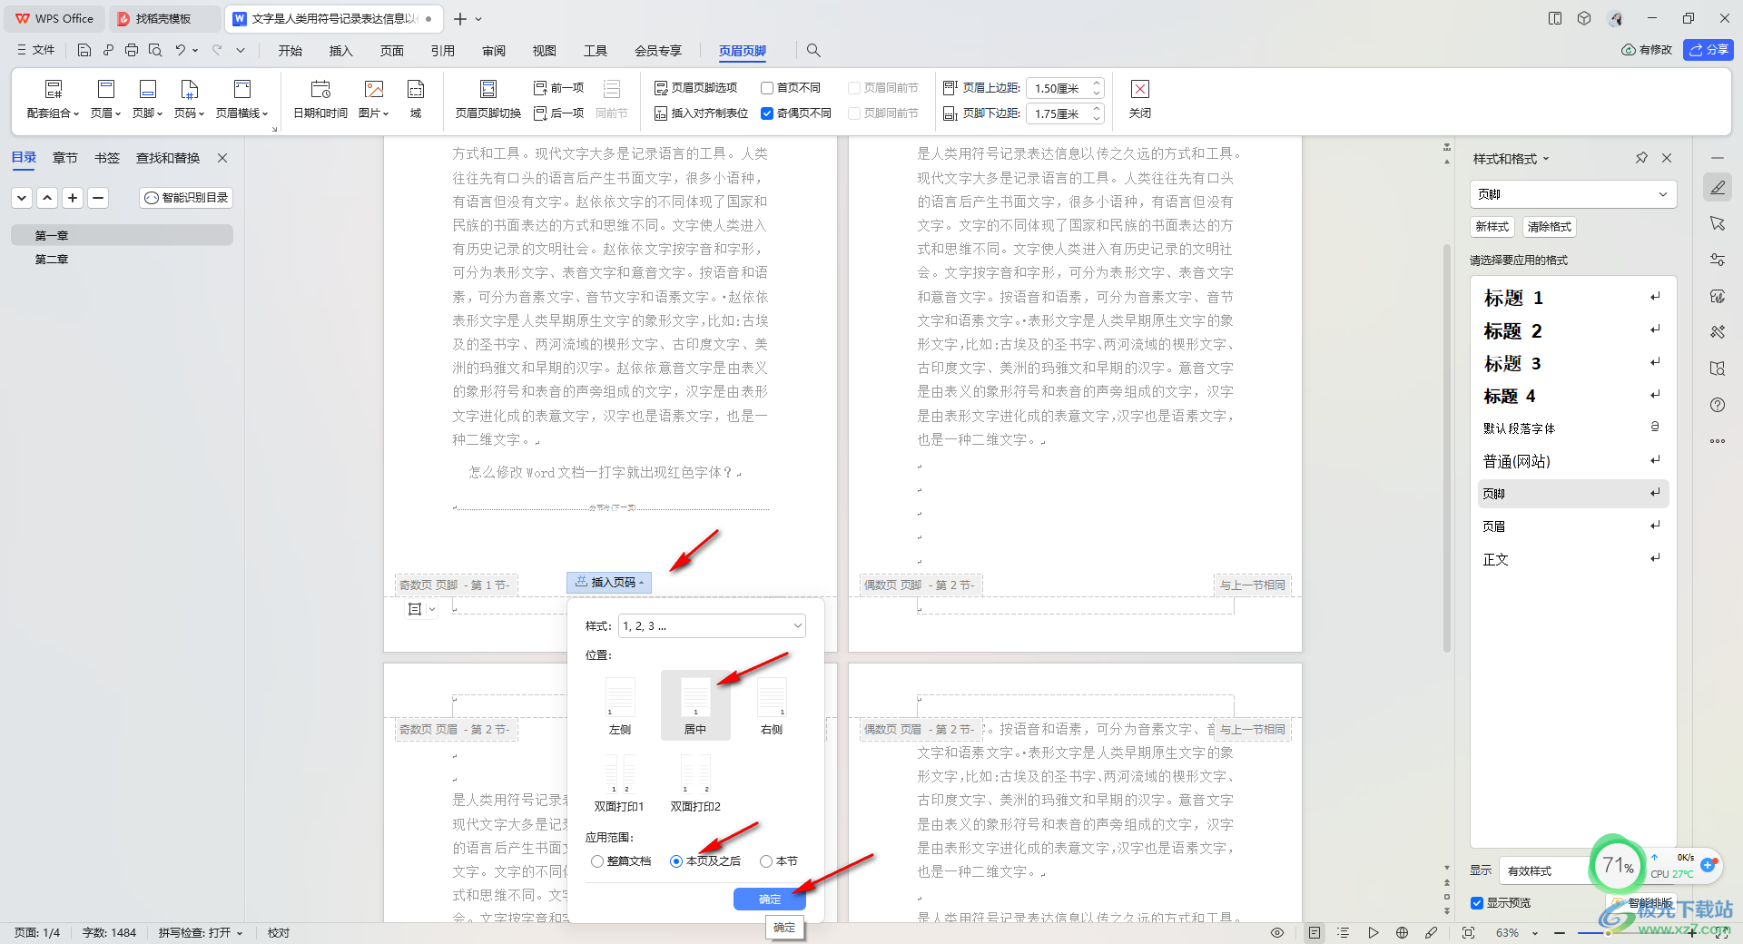This screenshot has width=1743, height=944.
Task: Select the 整篇文档 radio option
Action: pos(597,861)
